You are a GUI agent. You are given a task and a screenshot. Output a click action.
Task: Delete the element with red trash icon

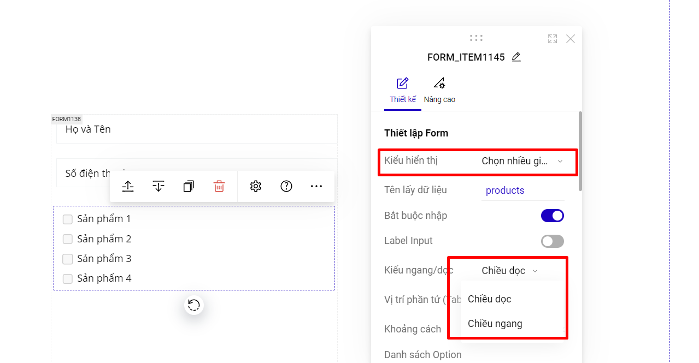tap(219, 186)
